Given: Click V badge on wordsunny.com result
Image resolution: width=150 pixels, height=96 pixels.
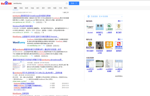Looking at the screenshot, I should (x=44, y=46).
